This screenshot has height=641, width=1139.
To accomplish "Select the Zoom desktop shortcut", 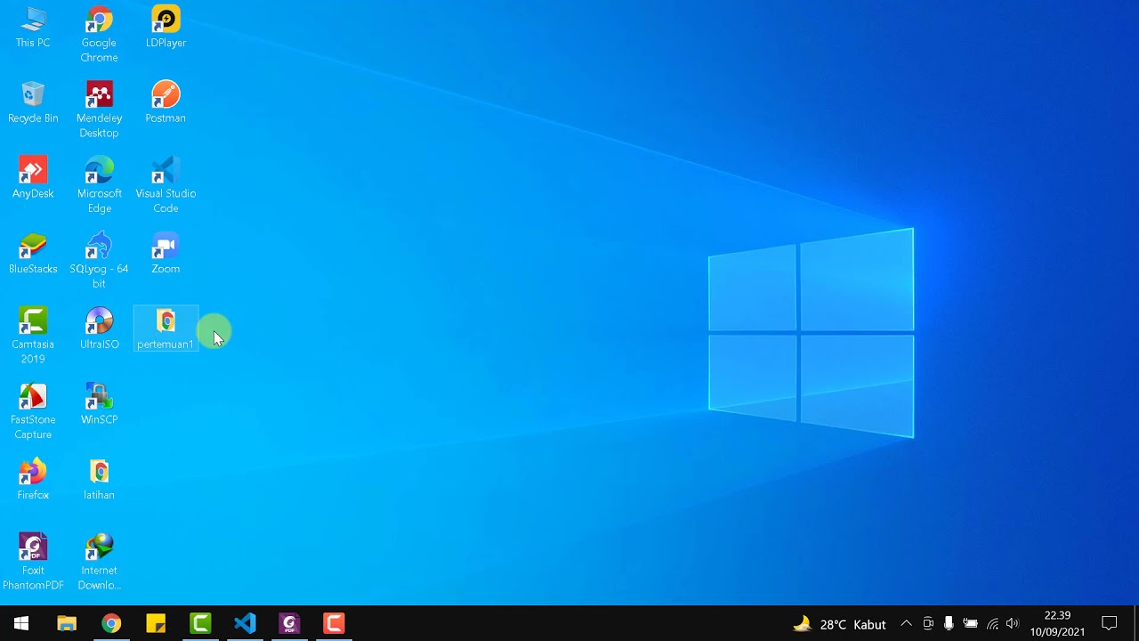I will pyautogui.click(x=166, y=255).
